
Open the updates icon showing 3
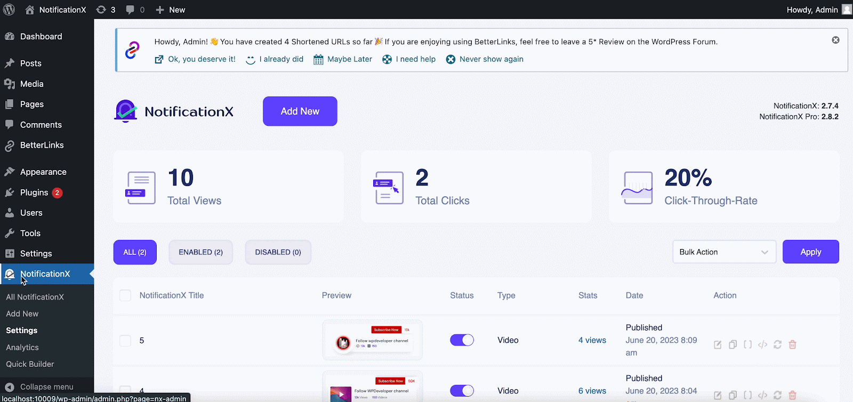tap(106, 10)
